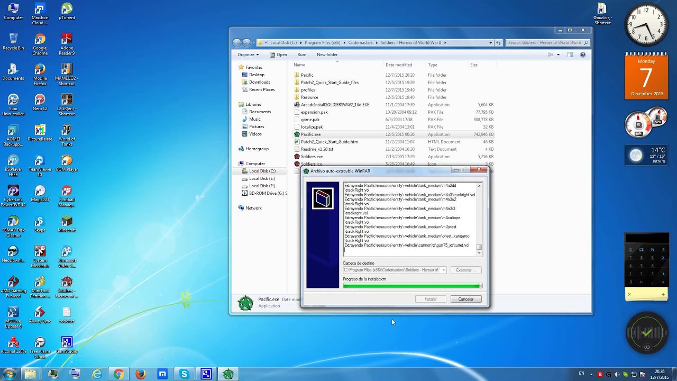Select the Maxthon Cloud desktop icon

40,14
